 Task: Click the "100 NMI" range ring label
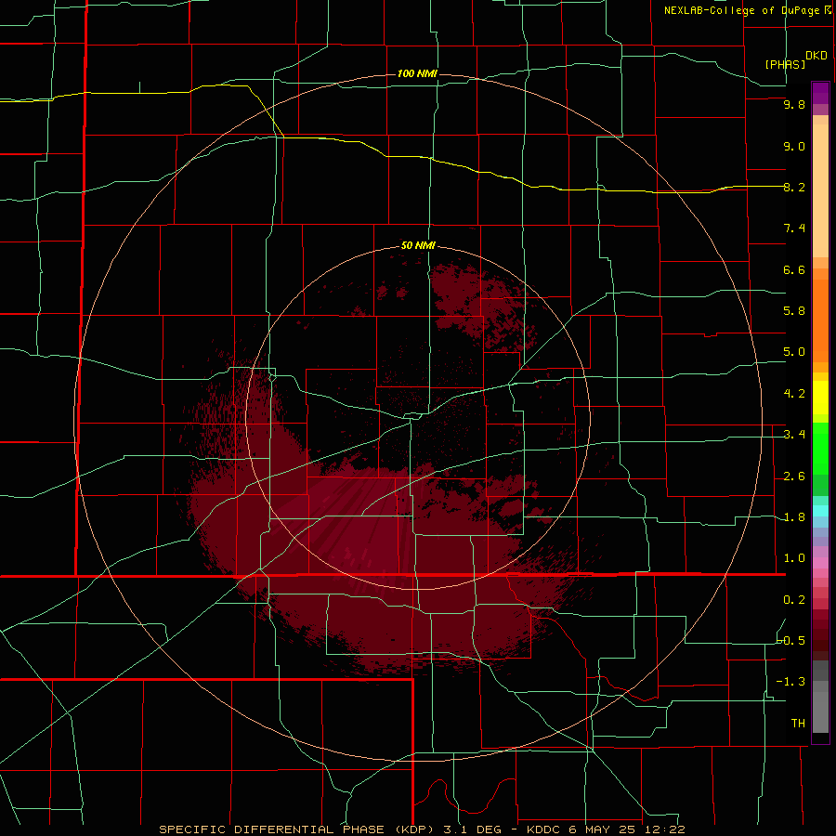[417, 73]
